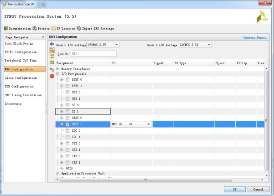Viewport: 274px width, 196px height.
Task: Enable the UART 0 checkbox
Action: pyautogui.click(x=67, y=118)
